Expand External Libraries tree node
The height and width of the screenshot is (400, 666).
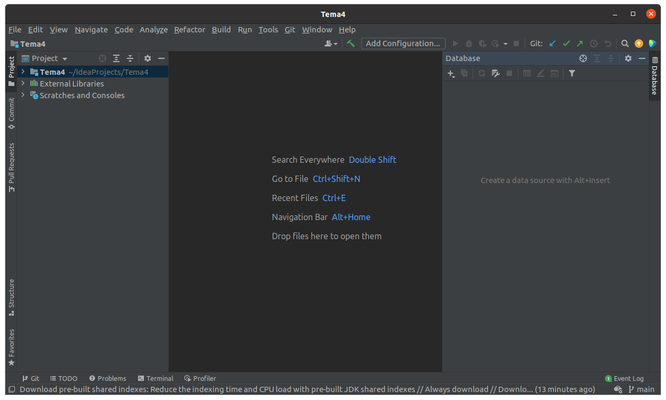tap(23, 83)
